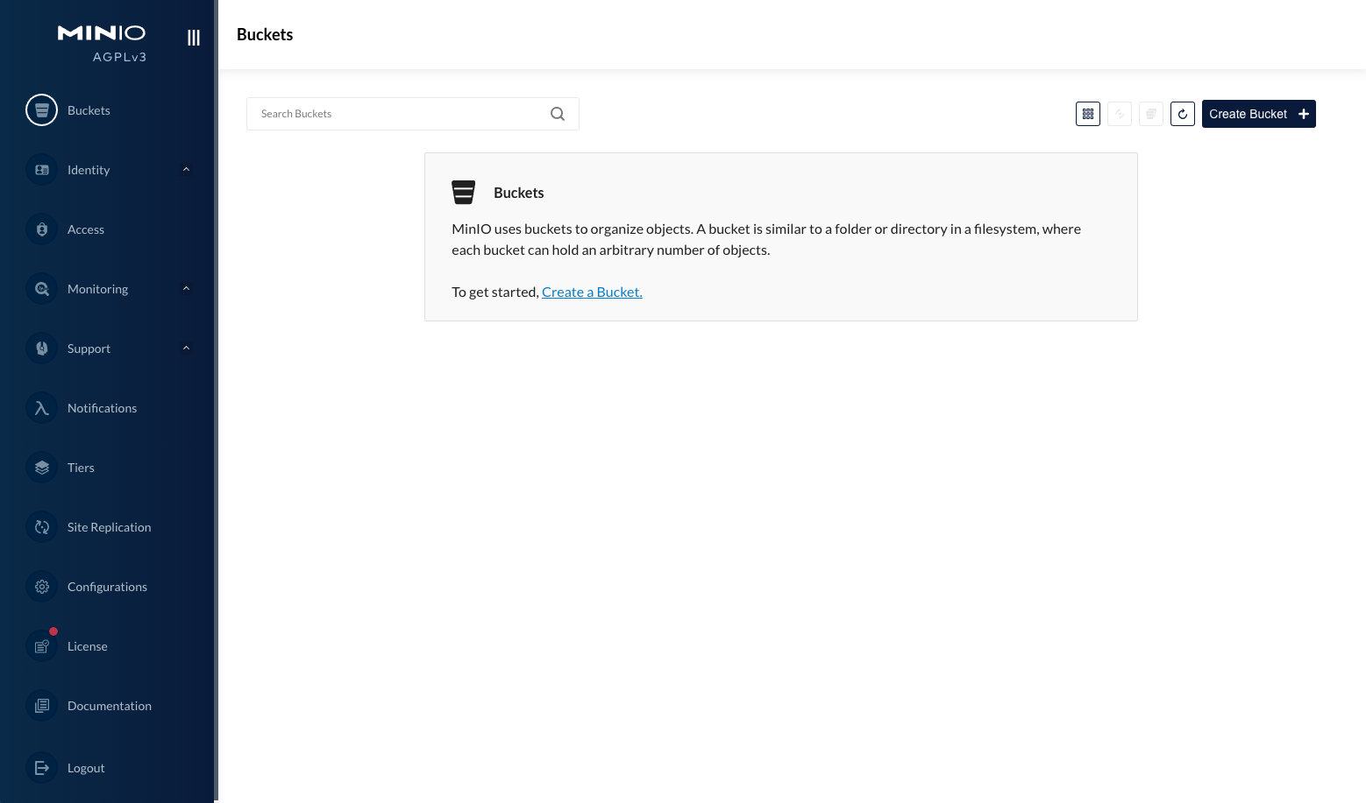
Task: Open the Access section via its key icon
Action: coord(41,229)
